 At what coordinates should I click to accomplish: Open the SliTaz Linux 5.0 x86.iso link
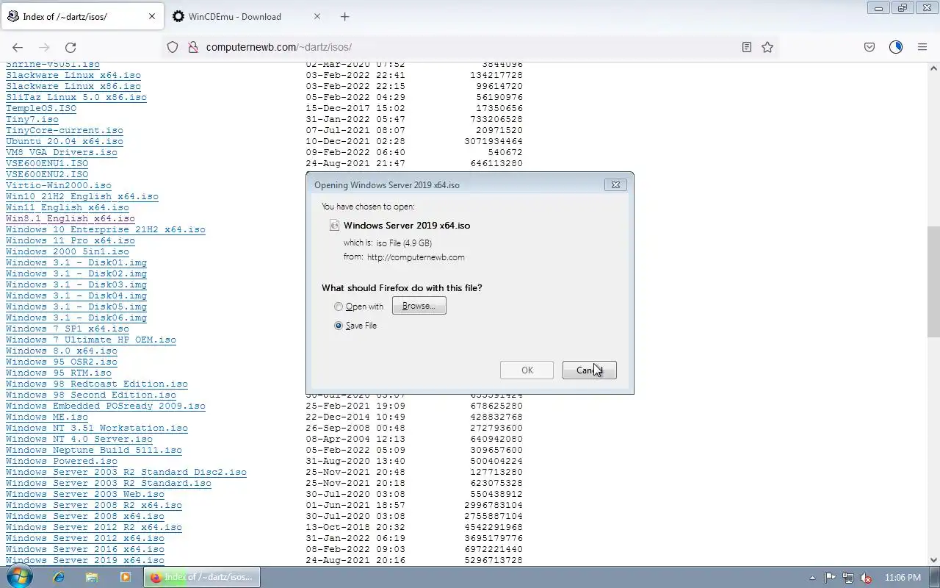tap(76, 97)
